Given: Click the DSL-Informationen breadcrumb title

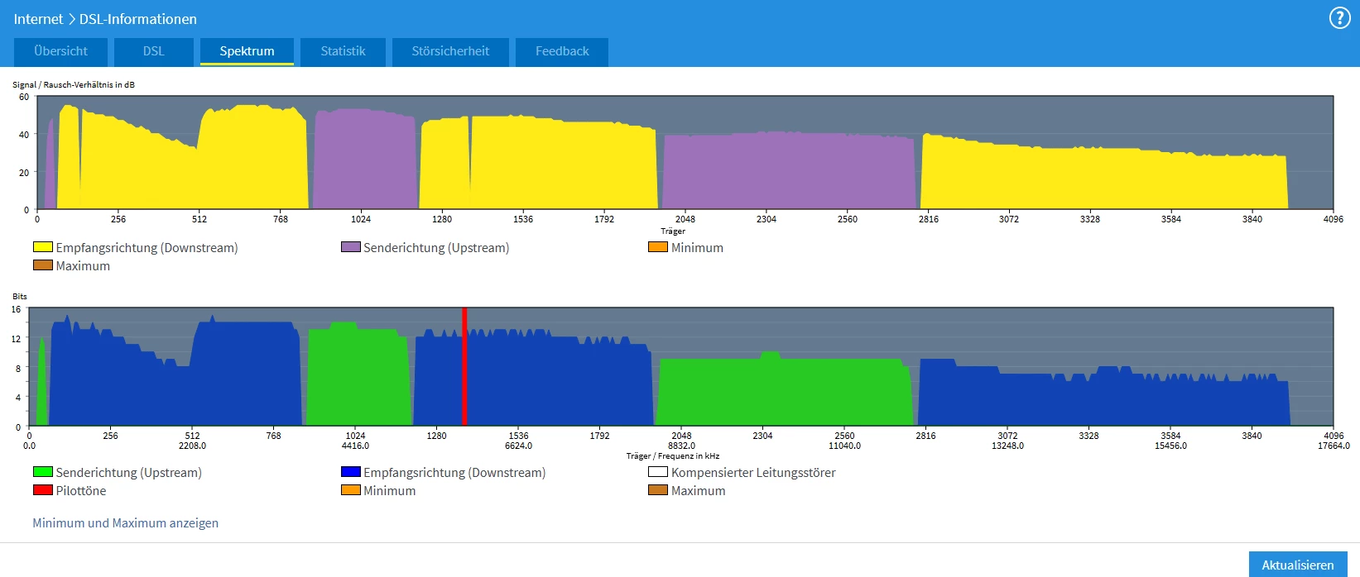Looking at the screenshot, I should coord(138,19).
